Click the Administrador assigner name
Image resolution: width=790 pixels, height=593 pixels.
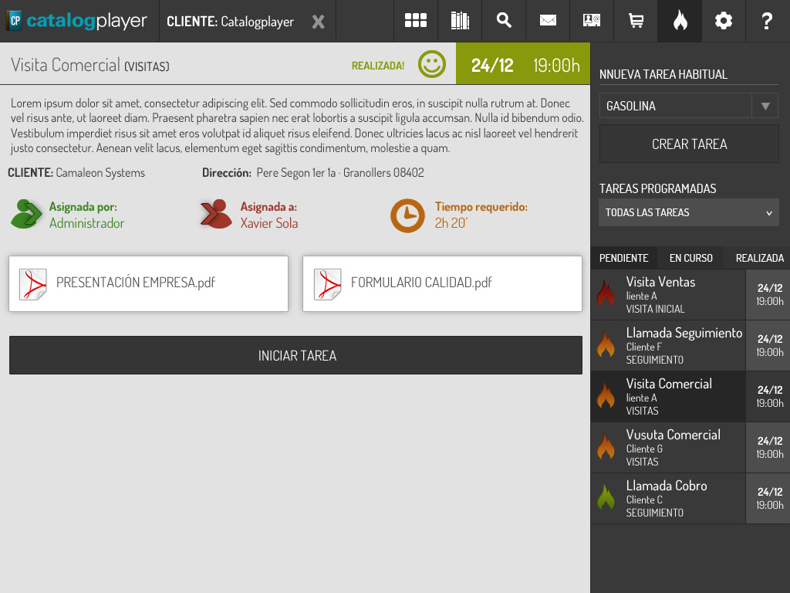pos(86,223)
